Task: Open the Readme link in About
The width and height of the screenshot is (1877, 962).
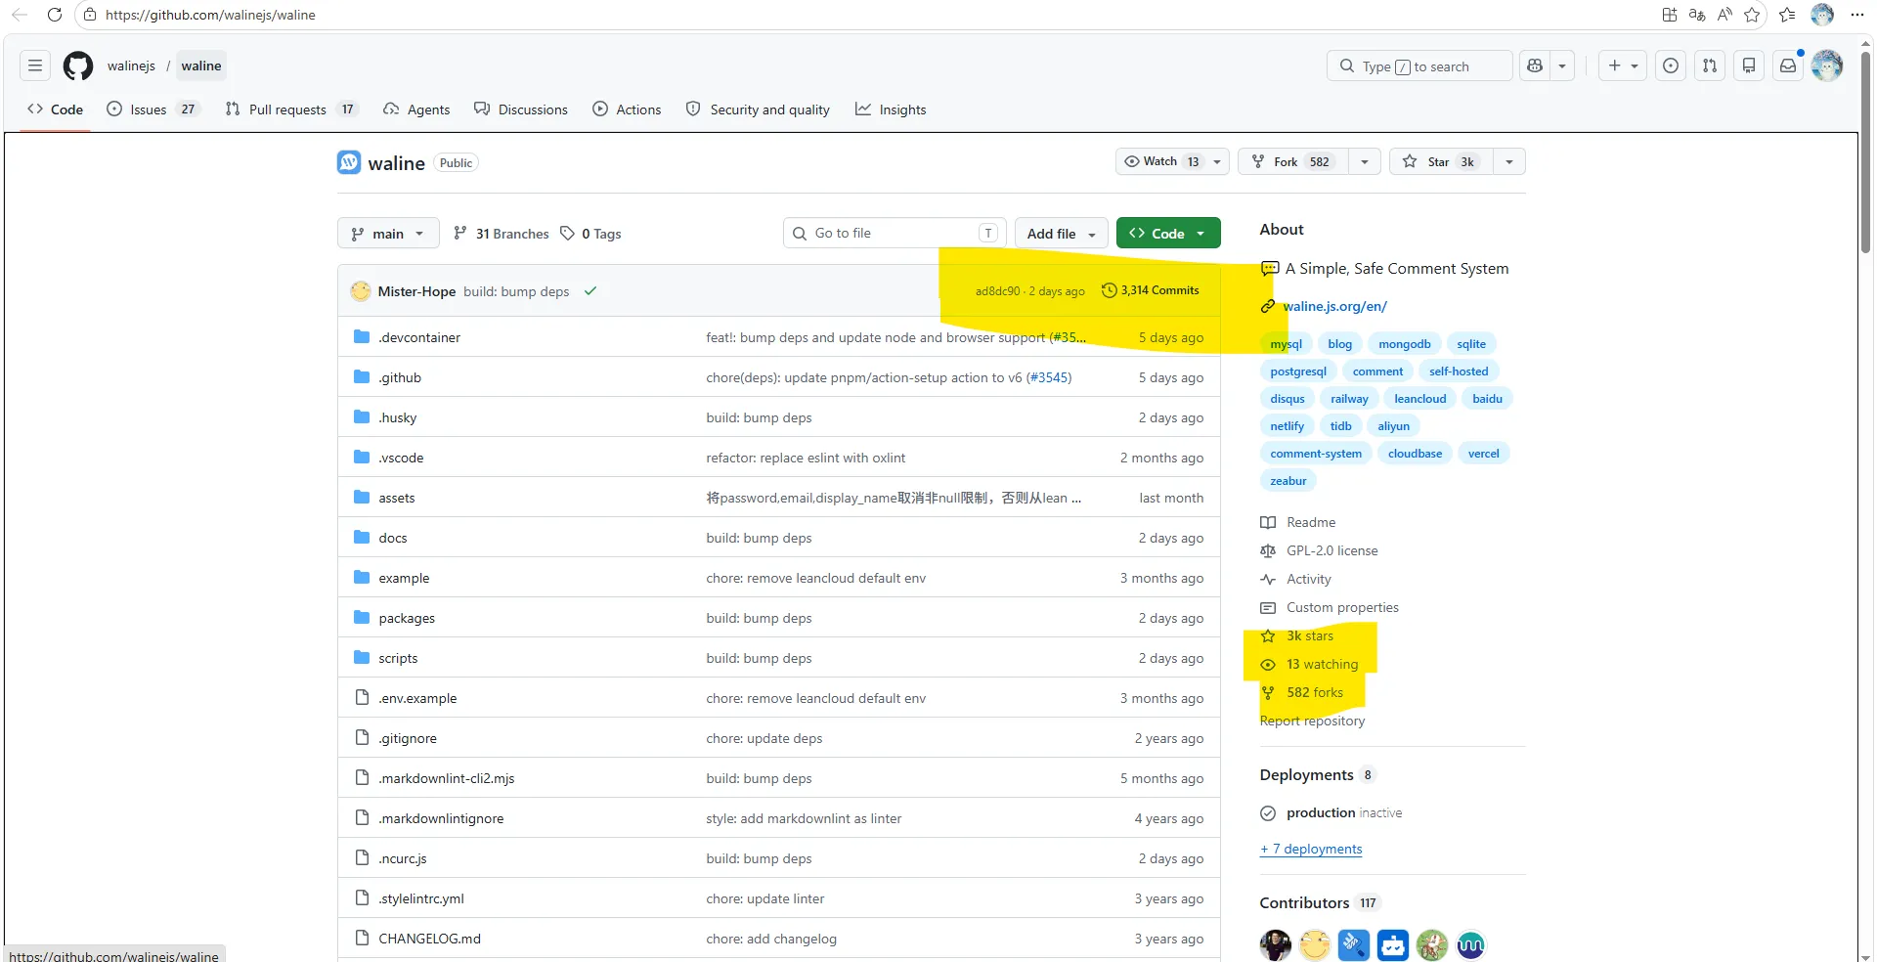Action: click(x=1311, y=522)
